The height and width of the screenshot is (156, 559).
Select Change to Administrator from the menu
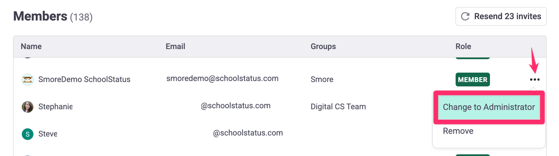pyautogui.click(x=489, y=107)
